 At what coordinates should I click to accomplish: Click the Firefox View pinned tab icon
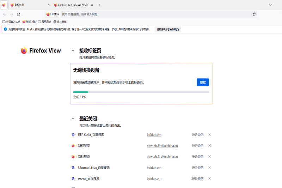[4, 5]
